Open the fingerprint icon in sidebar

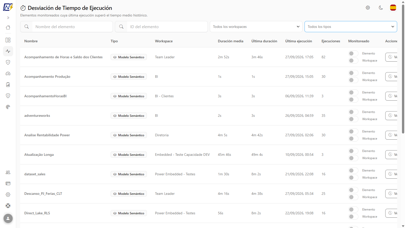(x=8, y=107)
